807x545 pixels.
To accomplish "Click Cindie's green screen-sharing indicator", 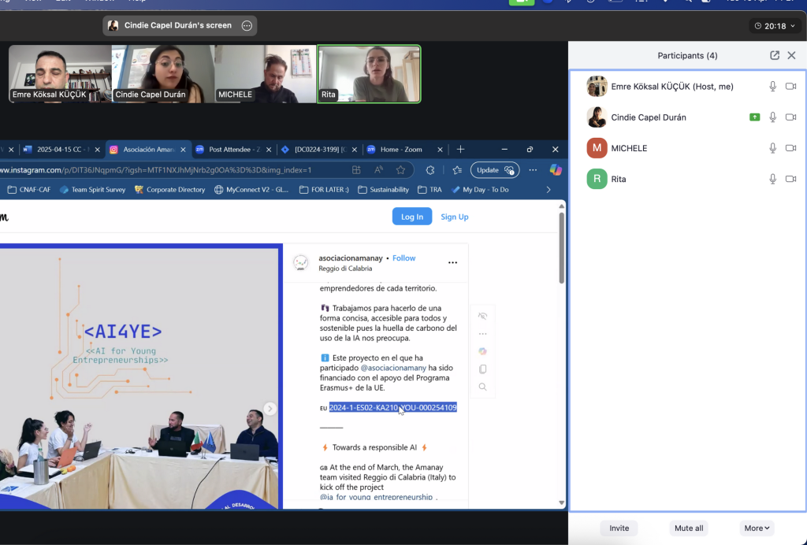I will coord(754,117).
